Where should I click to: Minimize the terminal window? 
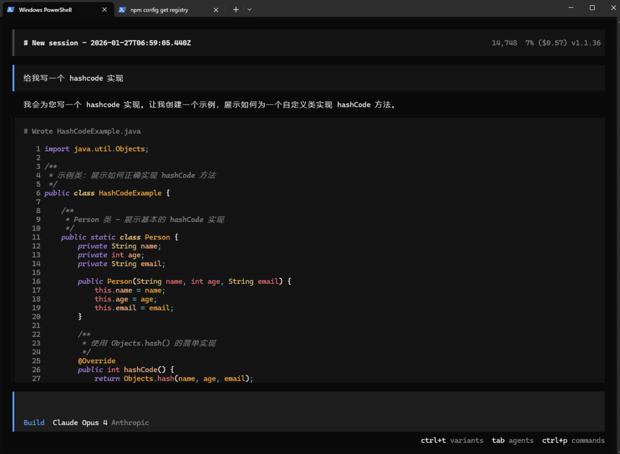571,8
